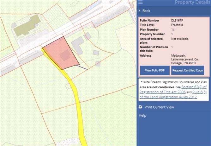The width and height of the screenshot is (211, 146).
Task: Click the View Folio PDF button
Action: tap(154, 70)
